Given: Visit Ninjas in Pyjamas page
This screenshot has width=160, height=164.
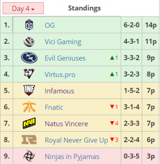Looking at the screenshot, I should point(72,157).
